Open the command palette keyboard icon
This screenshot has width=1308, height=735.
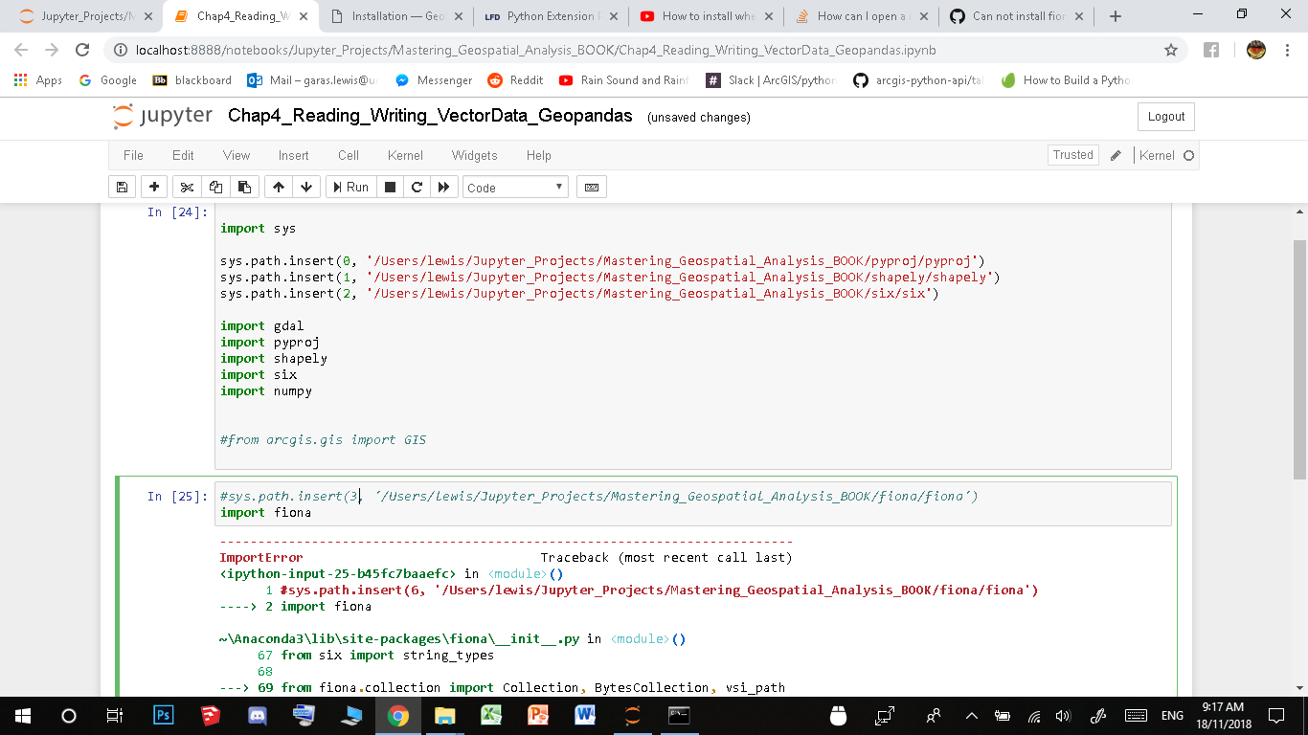[x=591, y=187]
